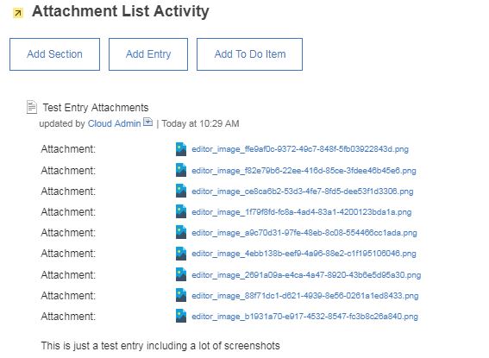
Task: Click image icon for the 2691a09a attachment
Action: pyautogui.click(x=181, y=274)
